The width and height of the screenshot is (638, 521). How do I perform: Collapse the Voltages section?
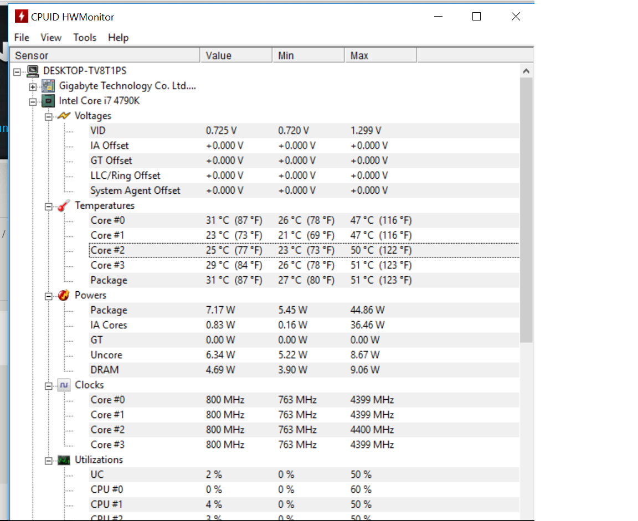48,117
